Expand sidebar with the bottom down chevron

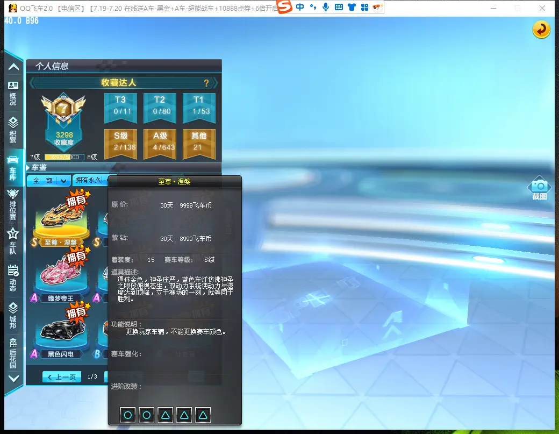(13, 379)
